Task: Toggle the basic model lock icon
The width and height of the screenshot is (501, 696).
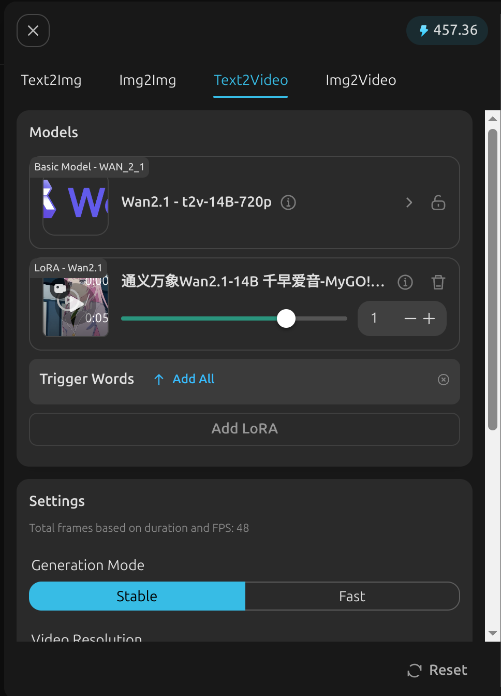Action: (x=438, y=202)
